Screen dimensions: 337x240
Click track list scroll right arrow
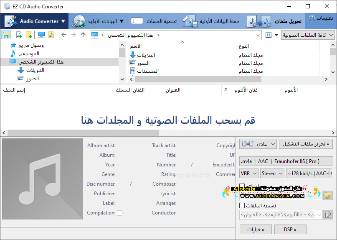pos(333,133)
